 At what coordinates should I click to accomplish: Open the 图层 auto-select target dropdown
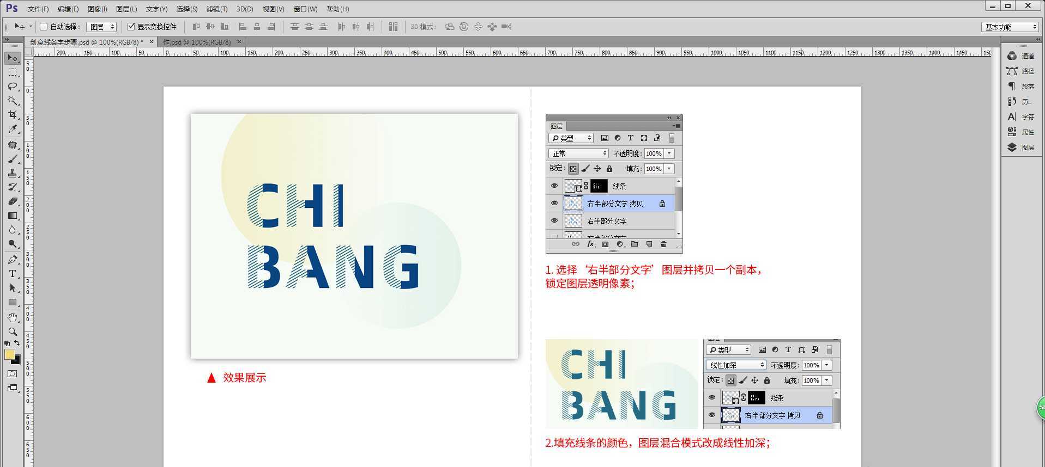point(102,27)
